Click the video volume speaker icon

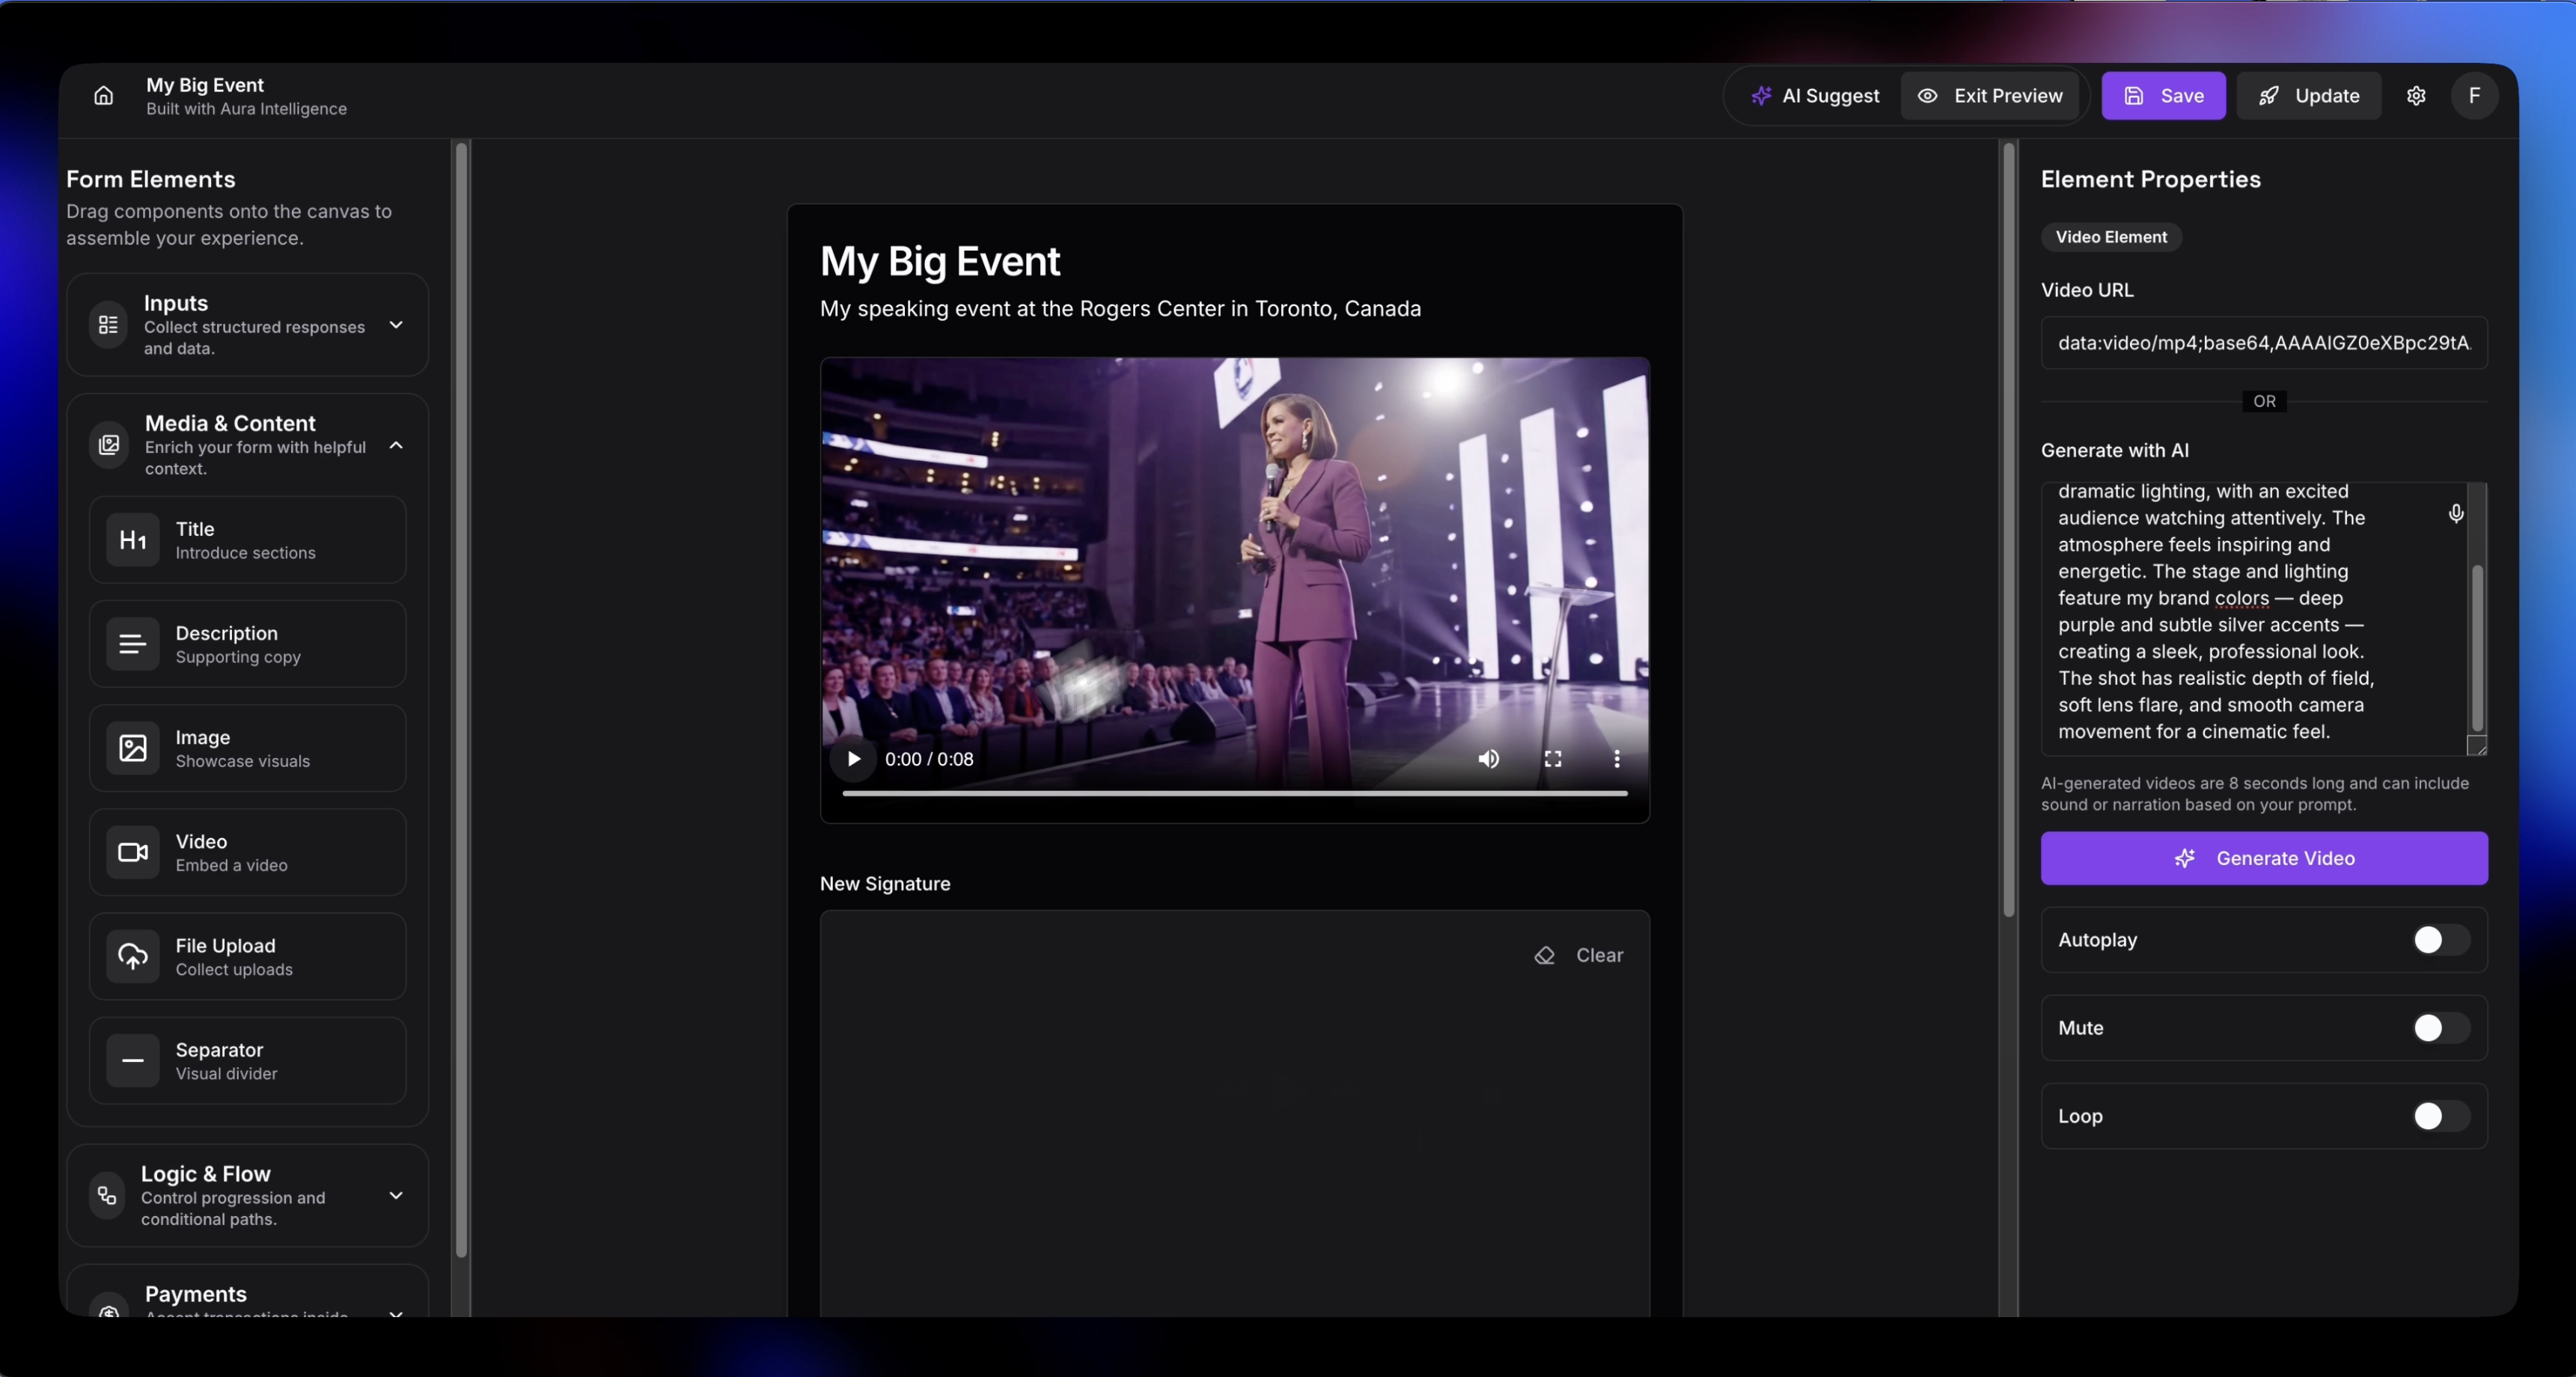[1488, 759]
